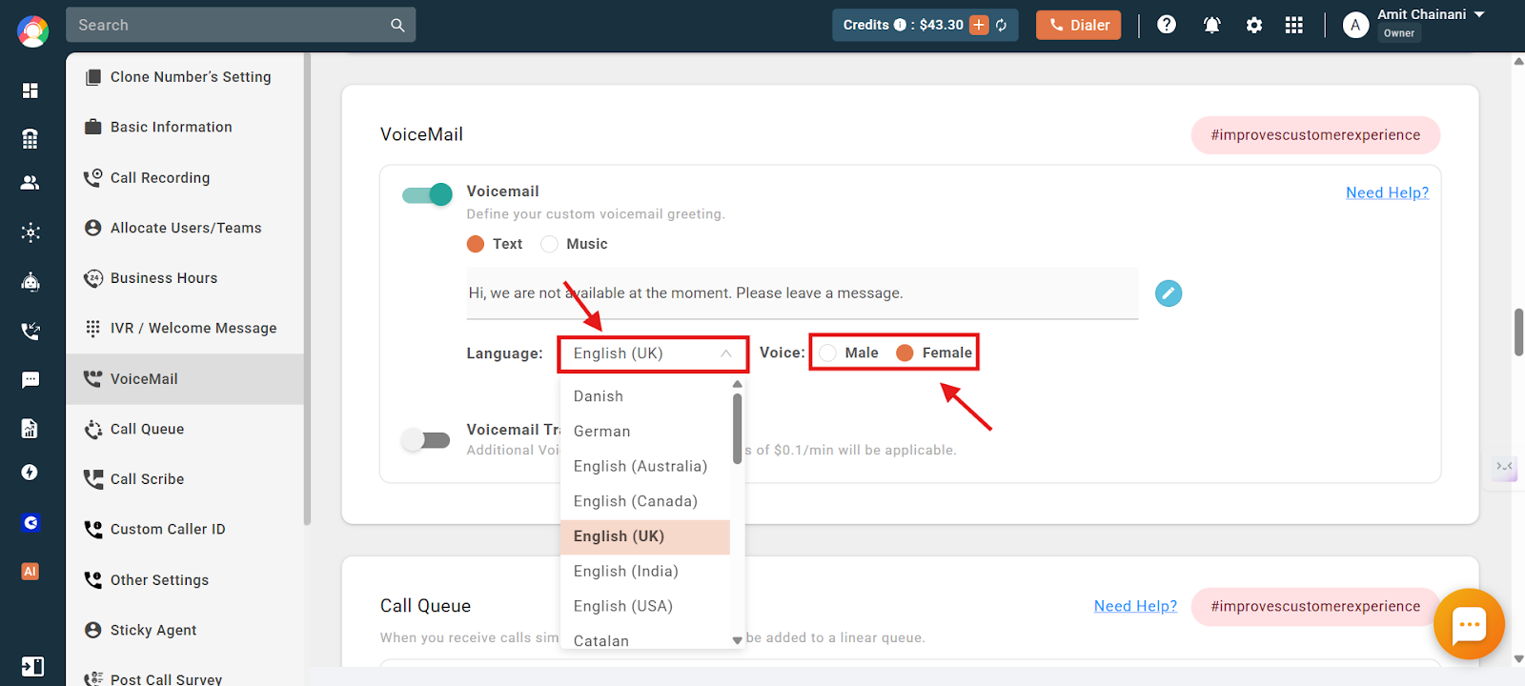Viewport: 1525px width, 686px height.
Task: Click the orange Dialer button
Action: coord(1079,26)
